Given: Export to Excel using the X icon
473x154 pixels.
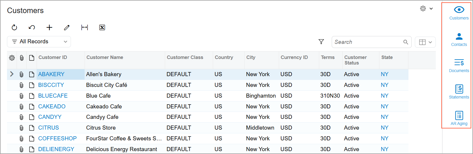Looking at the screenshot, I should [102, 28].
